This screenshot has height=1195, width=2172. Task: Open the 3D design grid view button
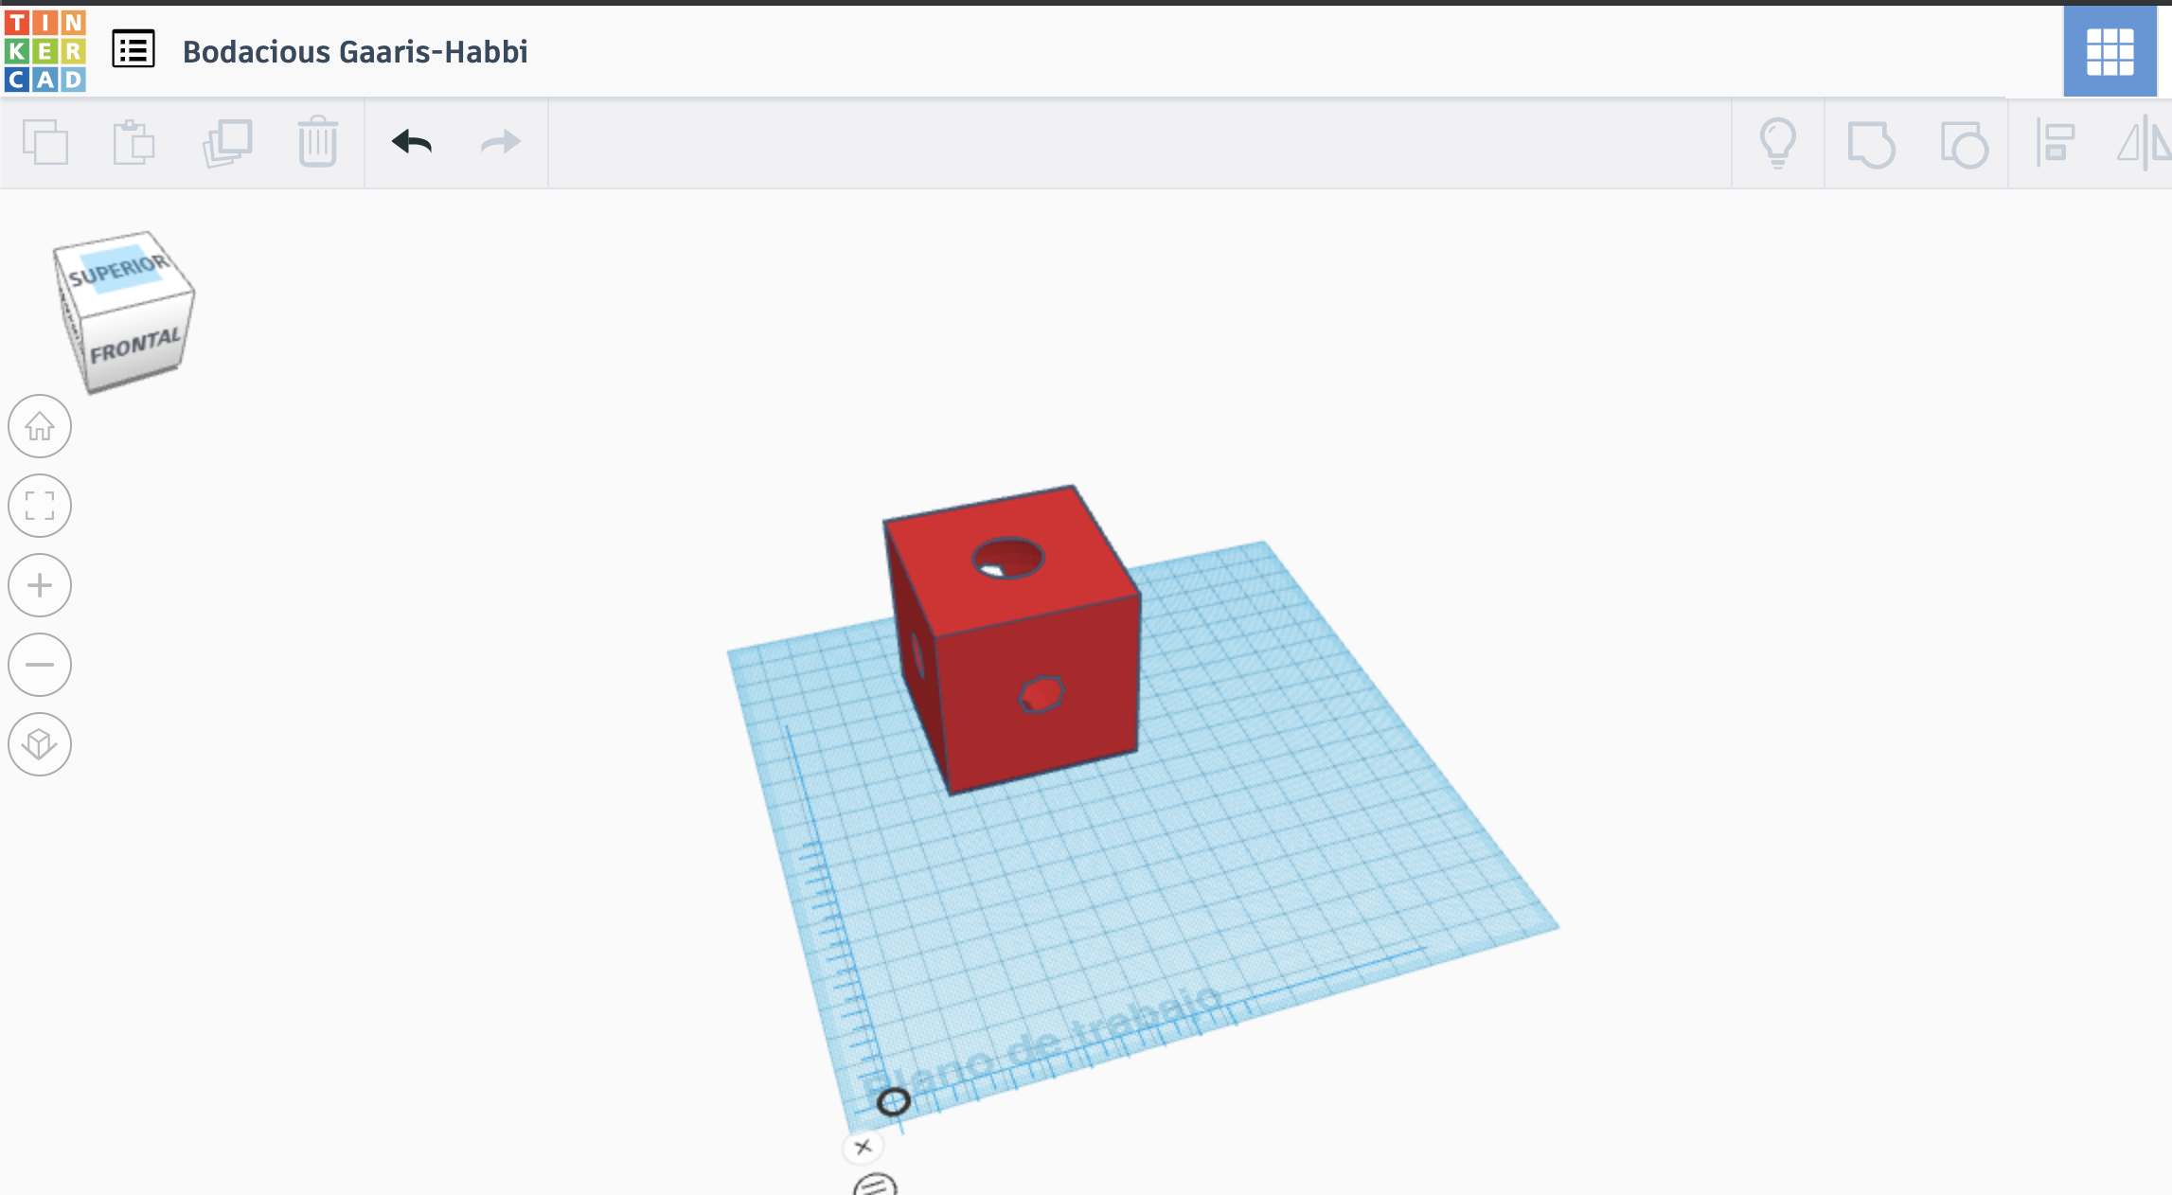tap(2110, 51)
